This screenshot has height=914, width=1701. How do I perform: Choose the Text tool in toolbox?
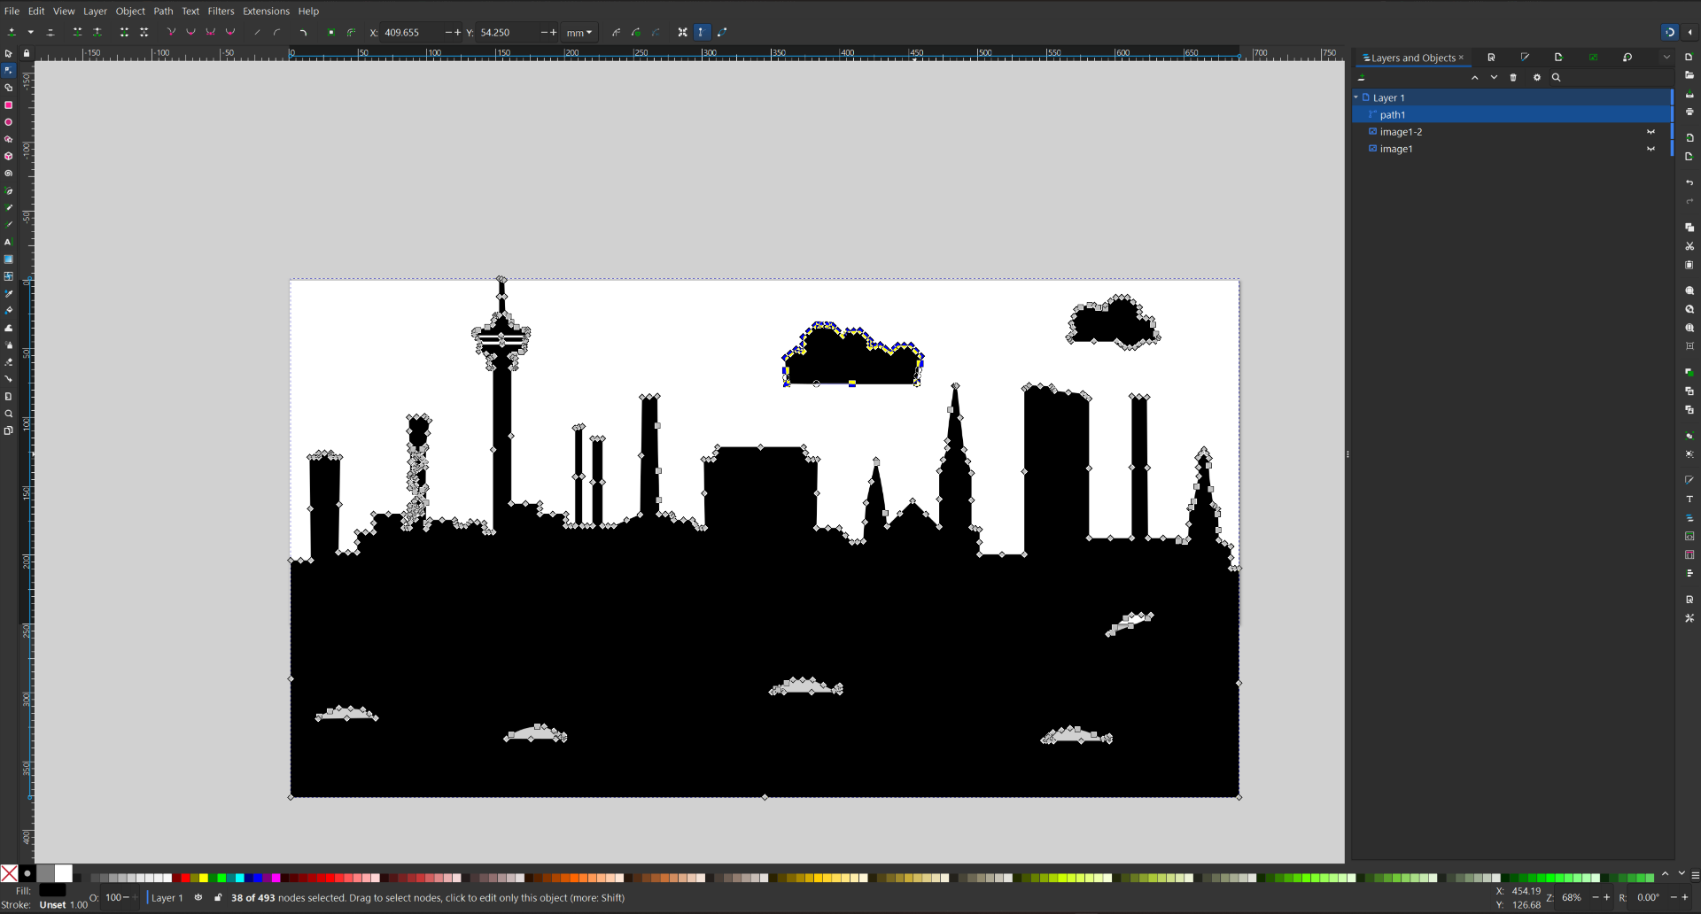coord(9,242)
